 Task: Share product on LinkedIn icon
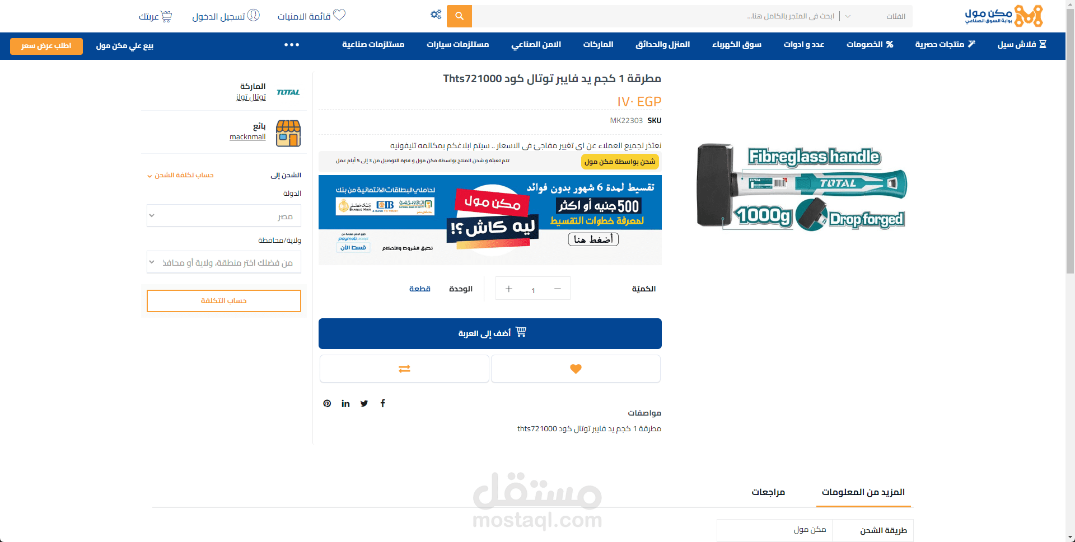point(345,403)
